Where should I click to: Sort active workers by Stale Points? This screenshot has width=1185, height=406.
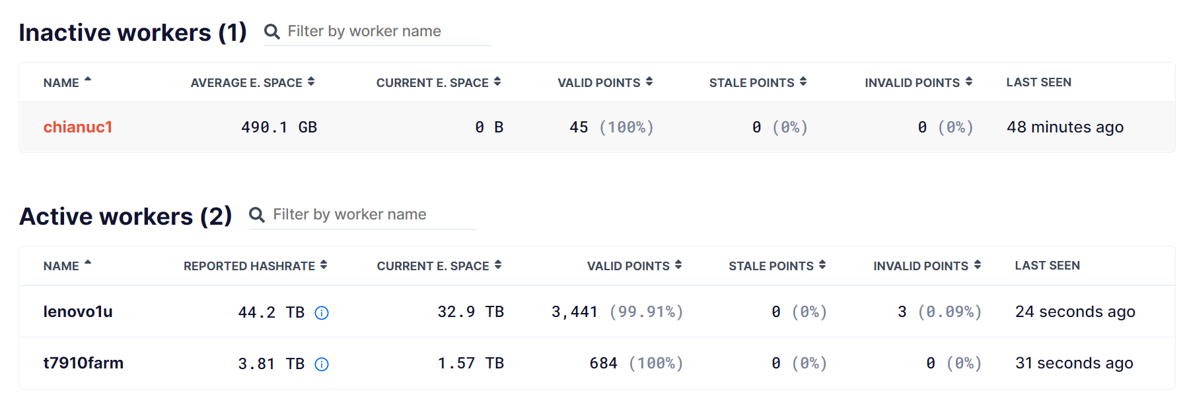tap(777, 266)
